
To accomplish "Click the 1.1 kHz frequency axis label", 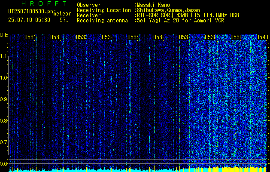I will (3, 56).
